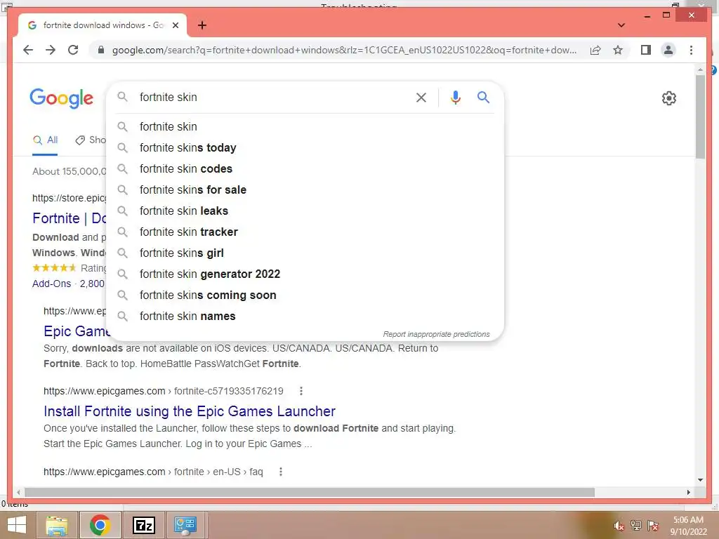The height and width of the screenshot is (539, 719).
Task: Open Google quick settings gear
Action: click(669, 98)
